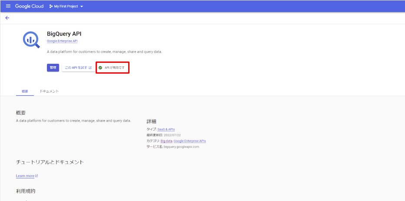
Task: Click the 概要 section heading
Action: [x=21, y=113]
